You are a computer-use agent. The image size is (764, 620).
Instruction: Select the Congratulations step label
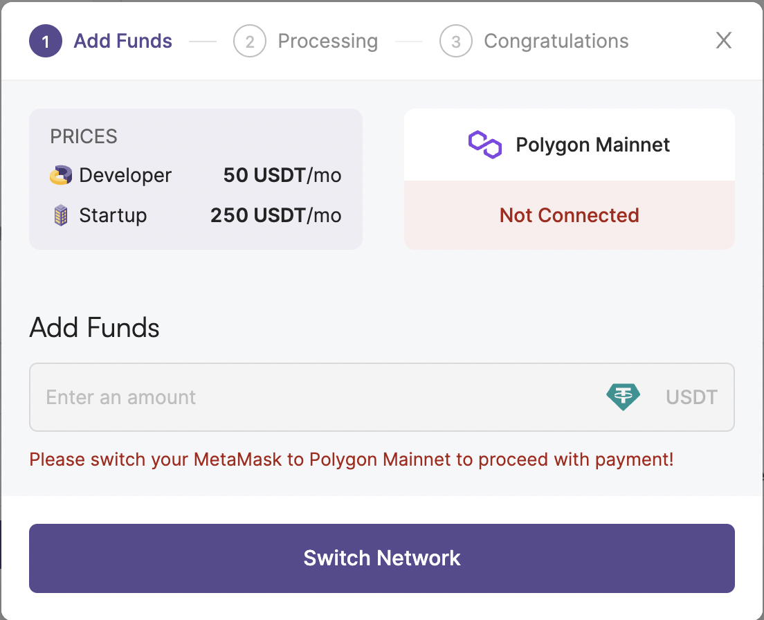point(556,42)
